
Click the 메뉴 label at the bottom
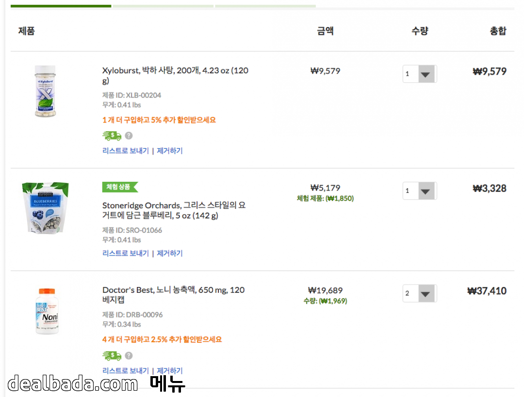167,384
